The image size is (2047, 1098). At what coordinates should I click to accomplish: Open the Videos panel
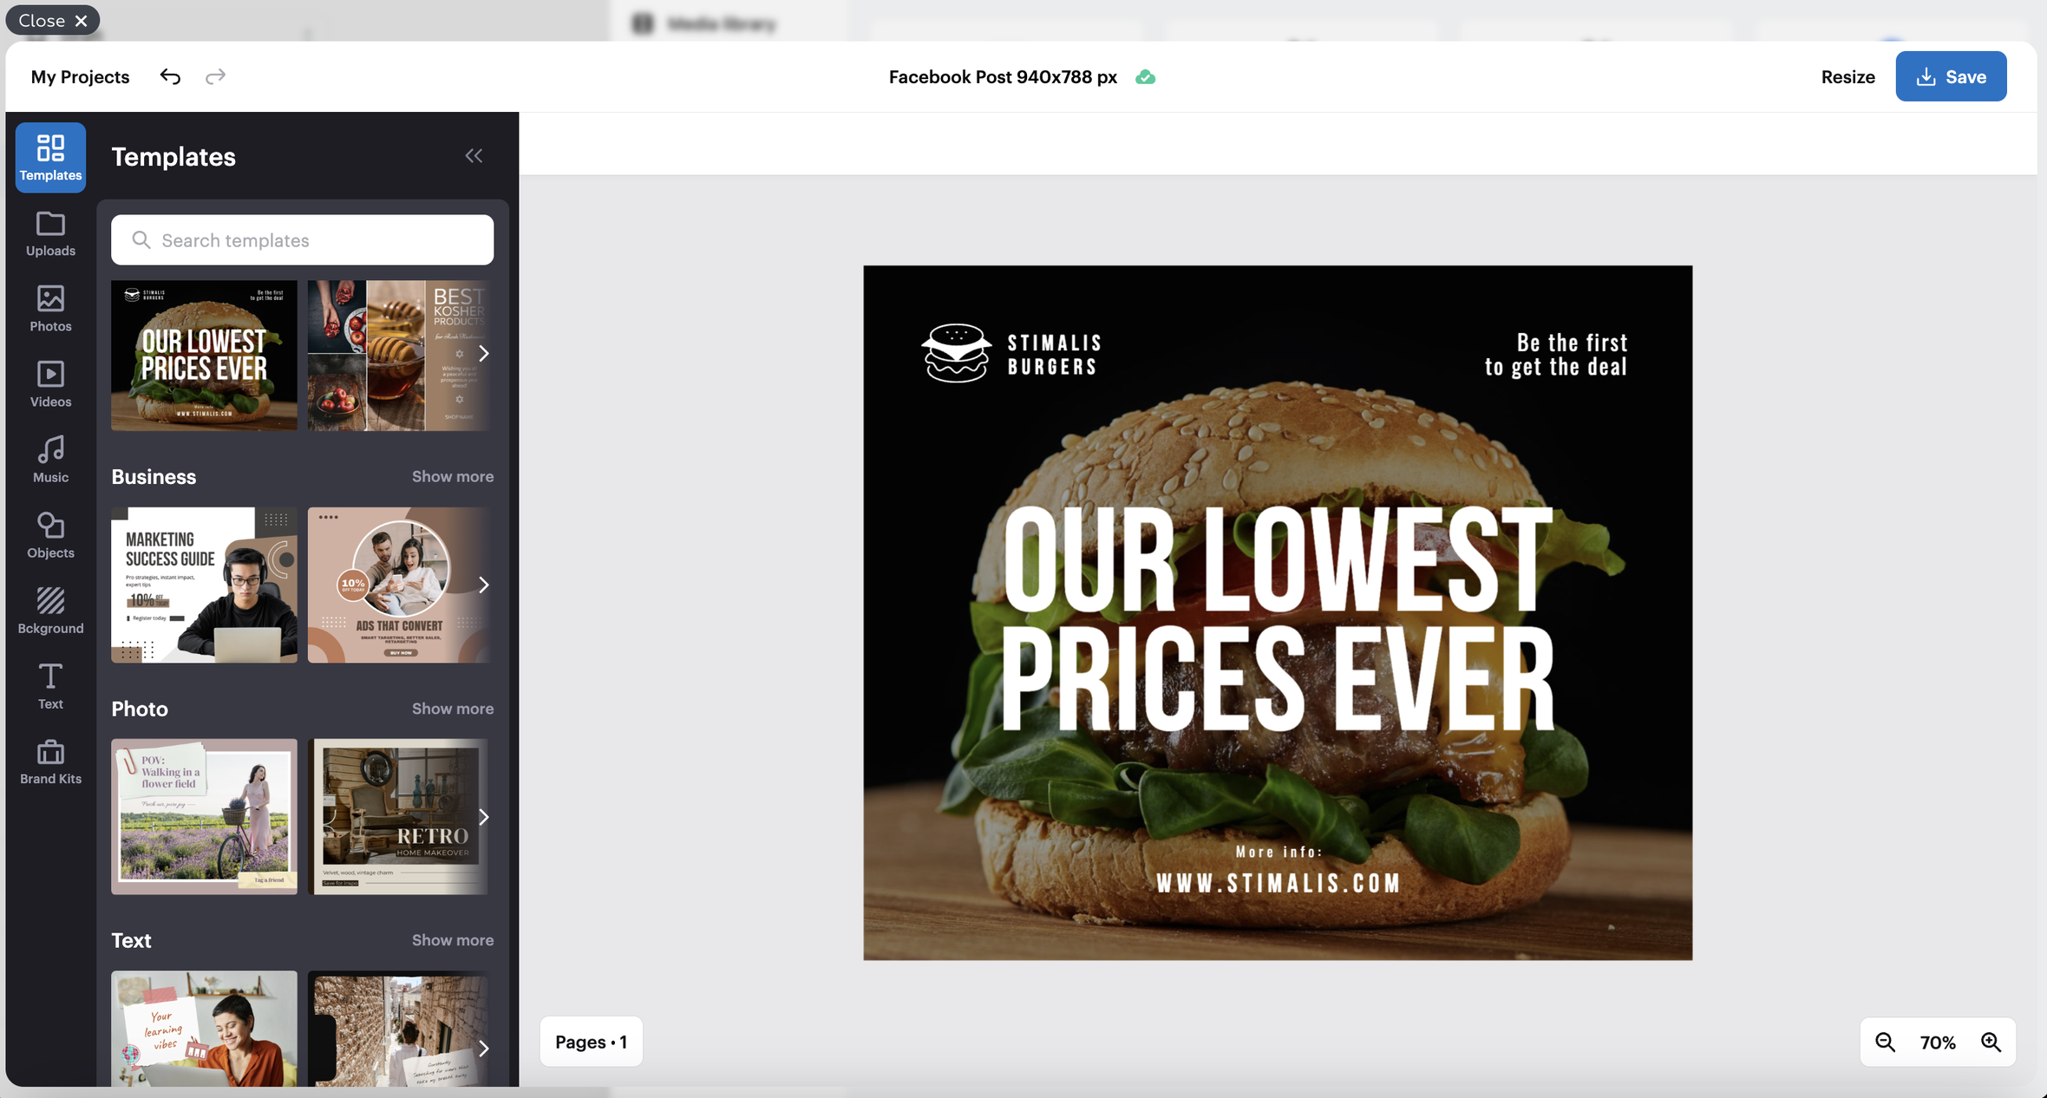pyautogui.click(x=50, y=384)
